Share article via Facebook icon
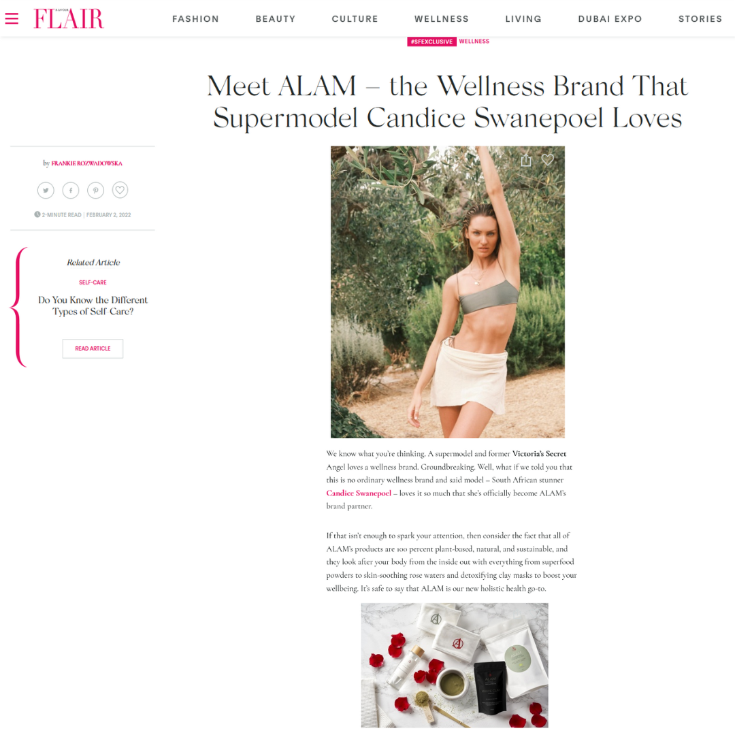 click(x=71, y=191)
